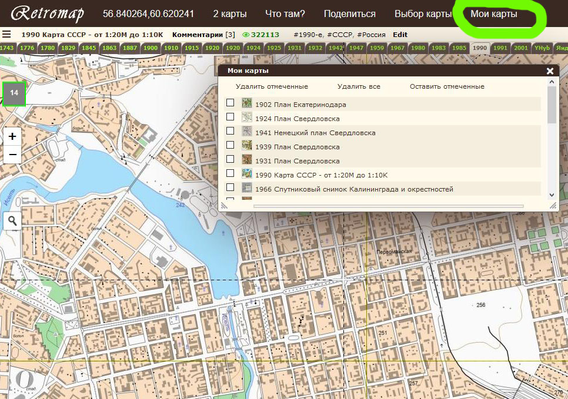Select checkbox for 1966 Спутниковый снимок Калининграда
The image size is (568, 399).
[x=230, y=187]
